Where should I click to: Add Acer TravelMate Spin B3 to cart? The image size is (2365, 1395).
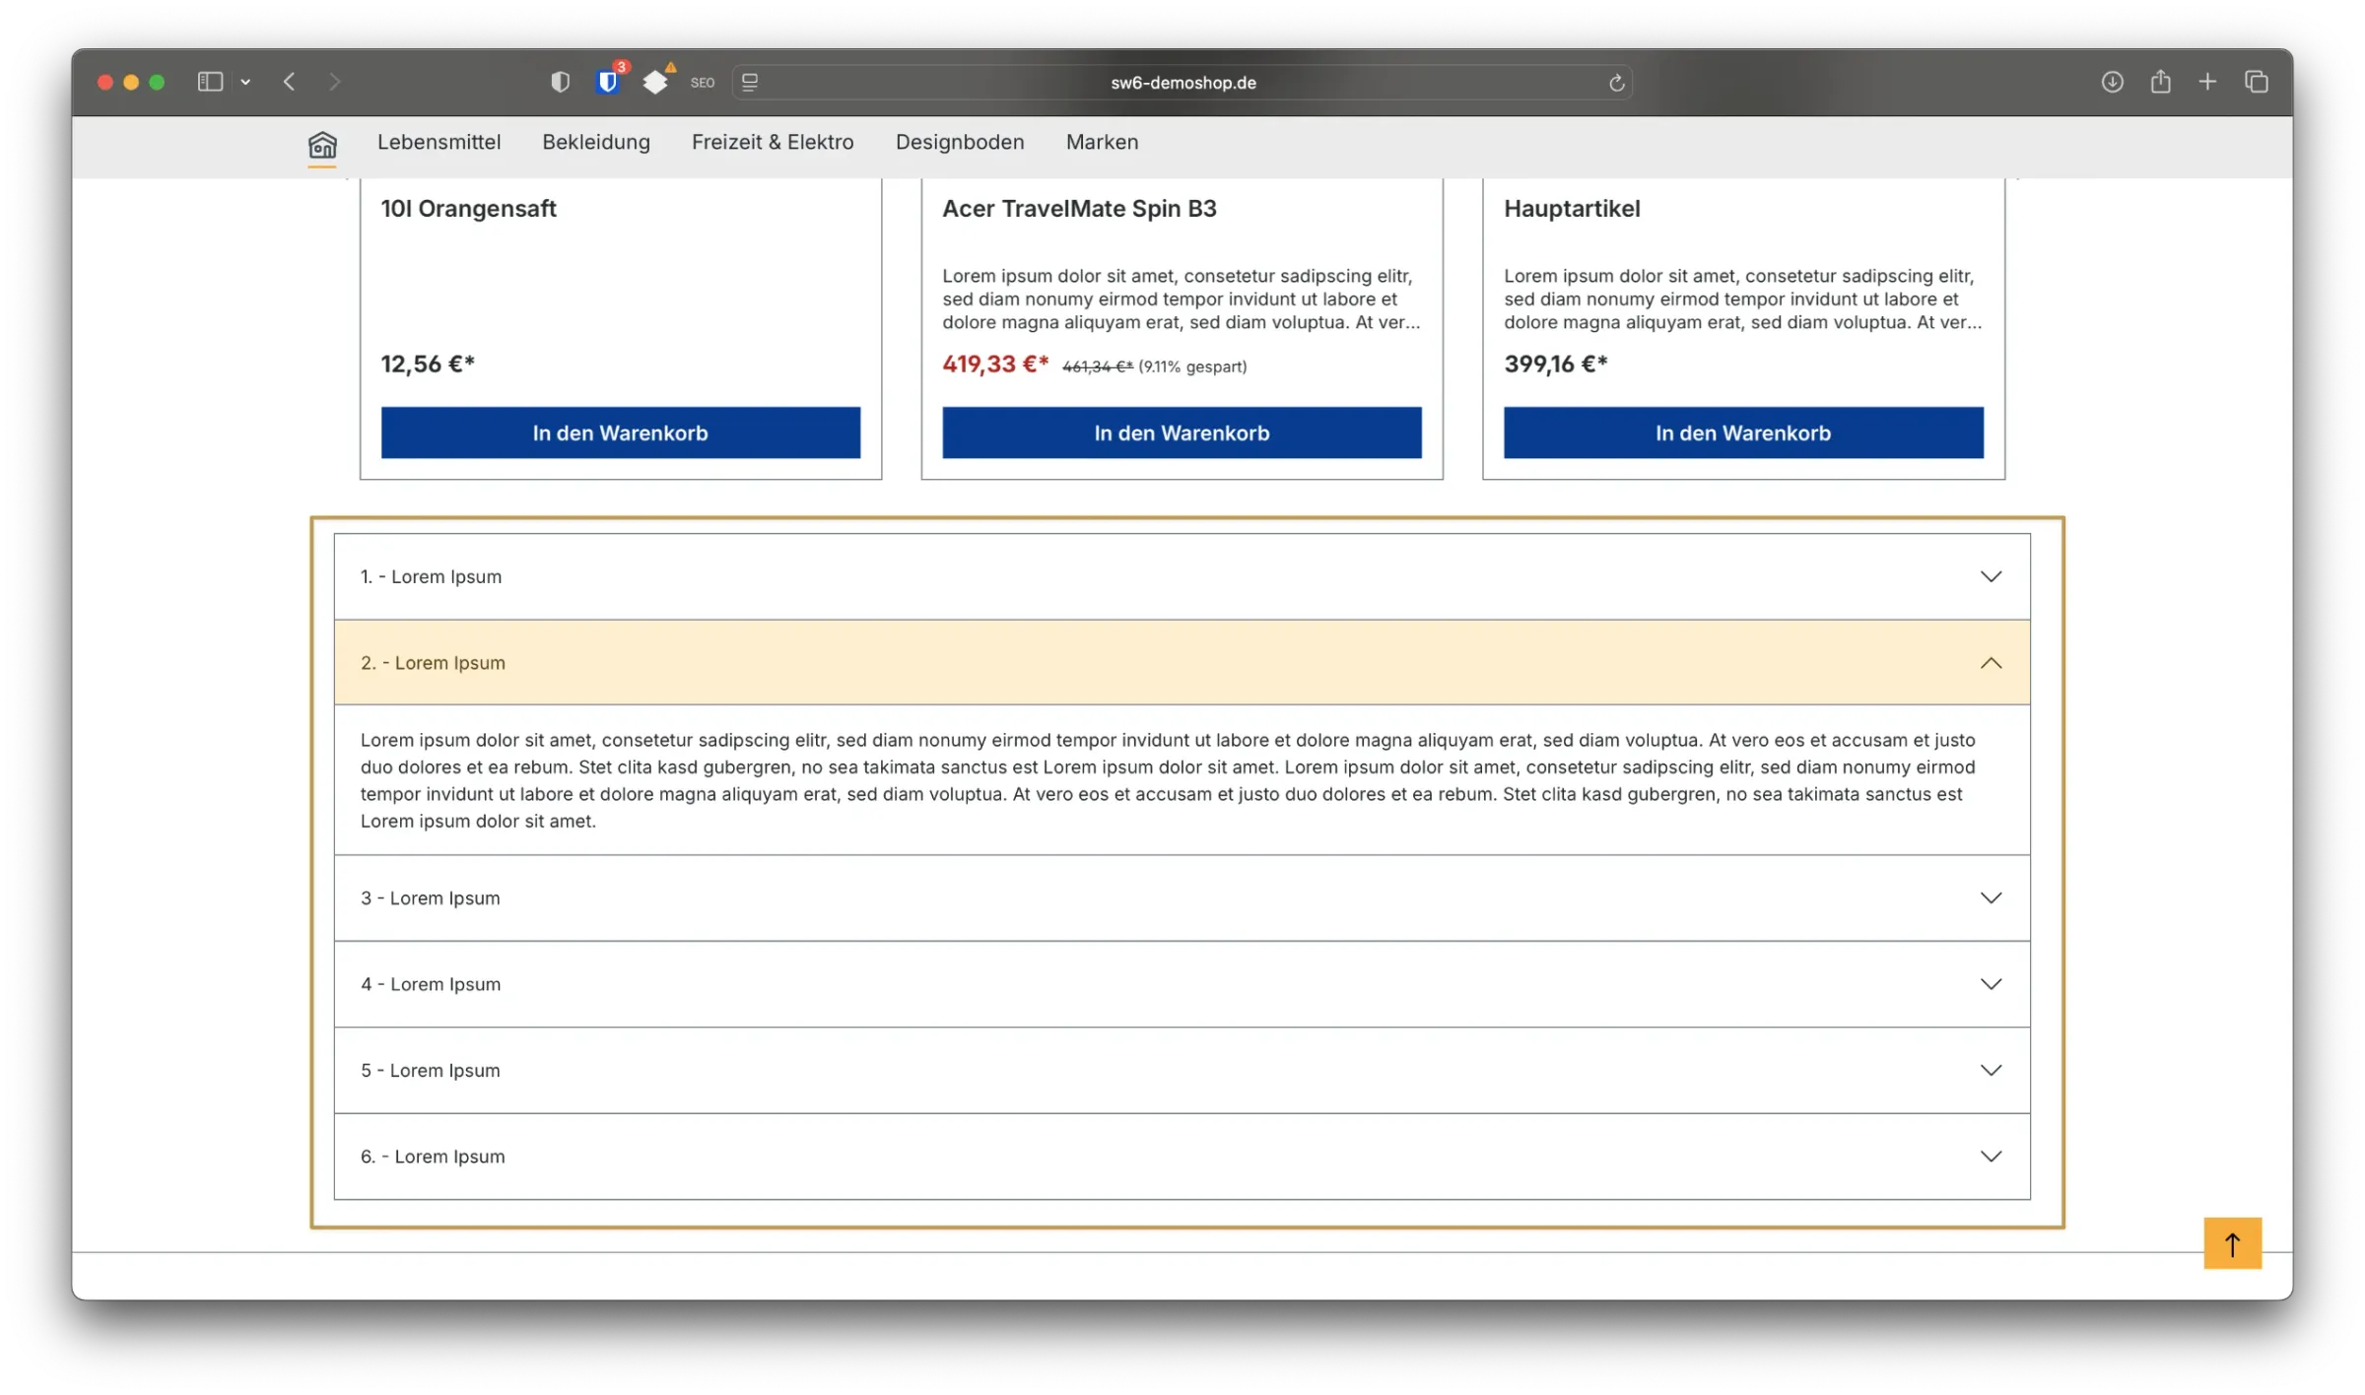click(1181, 432)
